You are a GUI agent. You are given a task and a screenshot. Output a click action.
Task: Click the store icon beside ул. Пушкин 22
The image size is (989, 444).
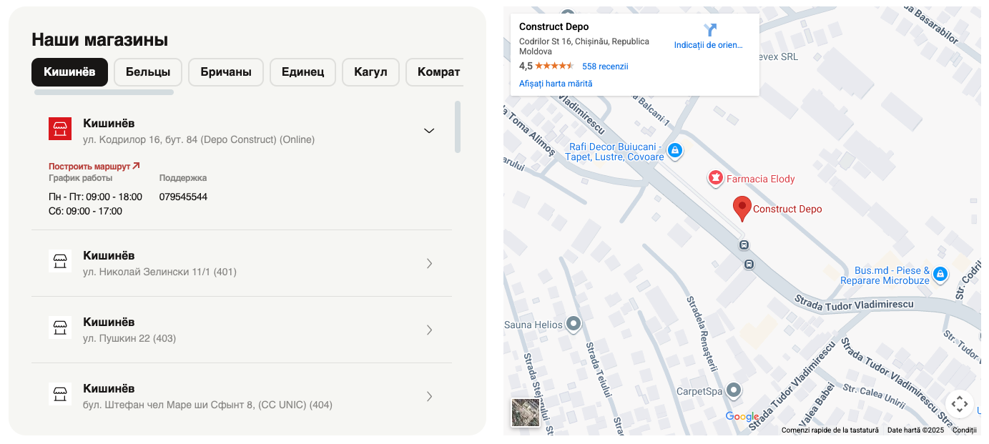(x=60, y=327)
